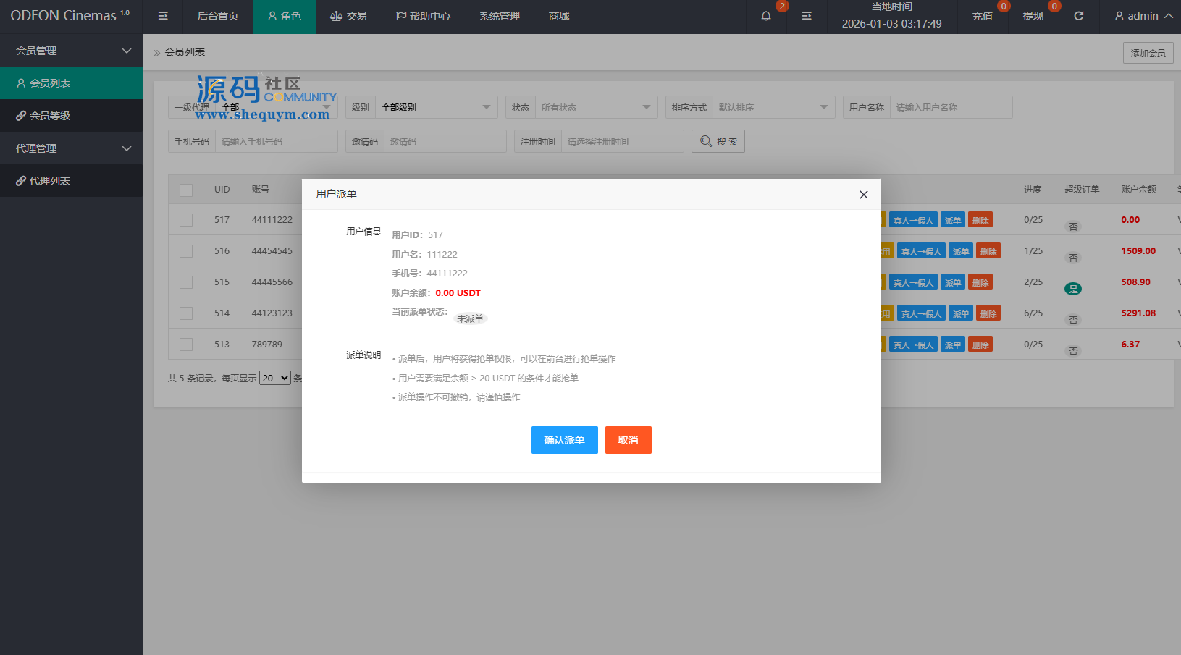Click the notification bell icon
The width and height of the screenshot is (1181, 655).
pyautogui.click(x=766, y=16)
